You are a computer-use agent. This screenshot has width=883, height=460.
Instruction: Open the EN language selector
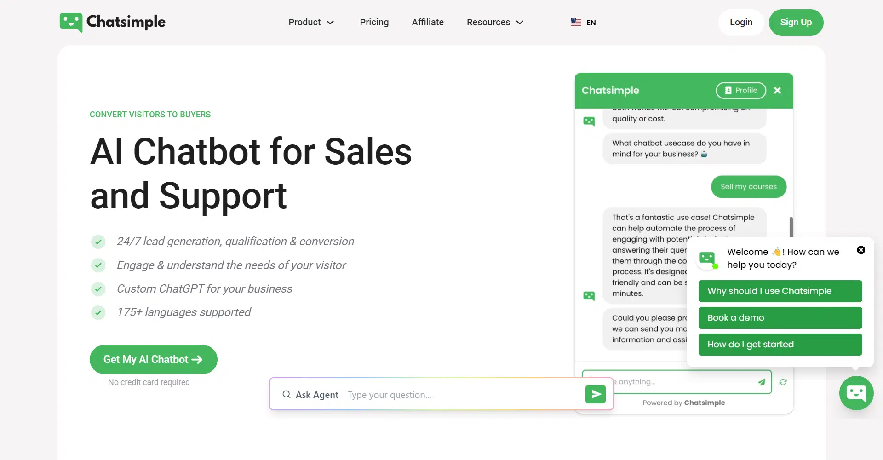pos(591,23)
